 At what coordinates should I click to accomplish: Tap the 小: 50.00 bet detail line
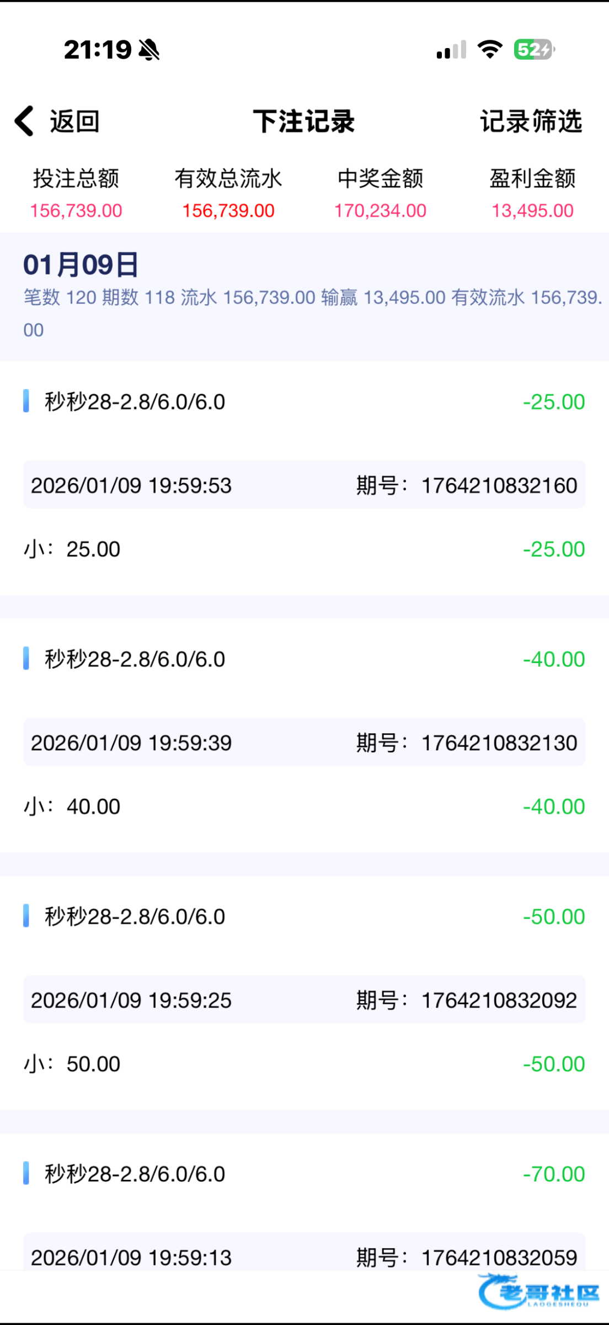(x=72, y=1064)
